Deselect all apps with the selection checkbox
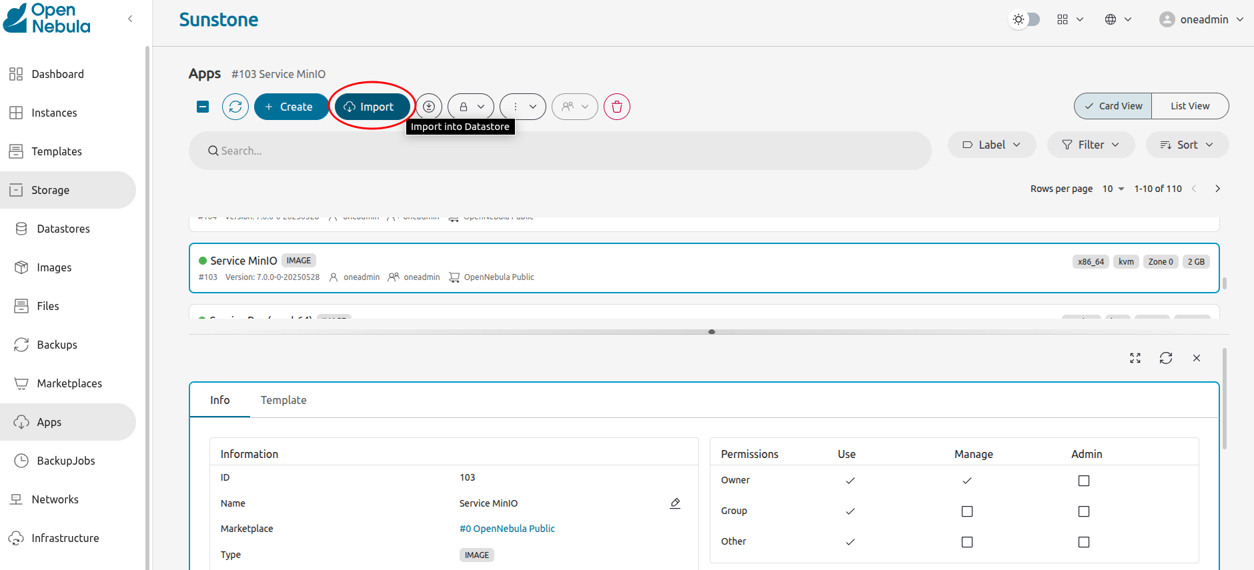 tap(203, 107)
